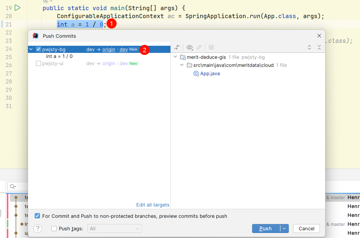Image resolution: width=360 pixels, height=238 pixels.
Task: Click the Group By toolbar icon
Action: point(211,47)
